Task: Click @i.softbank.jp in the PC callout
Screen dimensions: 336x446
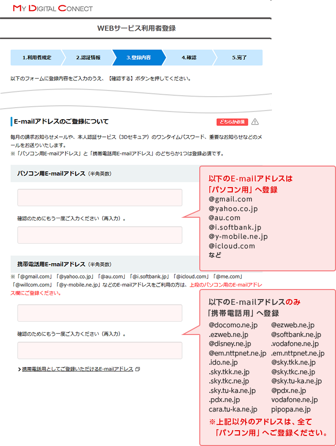Action: tap(235, 227)
